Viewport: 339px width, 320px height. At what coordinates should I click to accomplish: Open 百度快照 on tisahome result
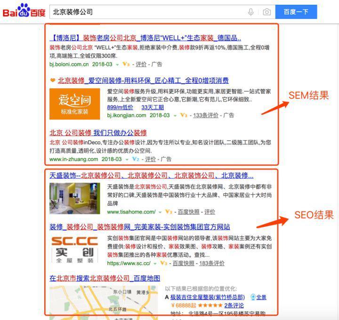(188, 212)
